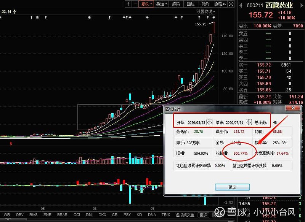Step end date forward in 区域统计
305x222 pixels.
tap(250, 122)
